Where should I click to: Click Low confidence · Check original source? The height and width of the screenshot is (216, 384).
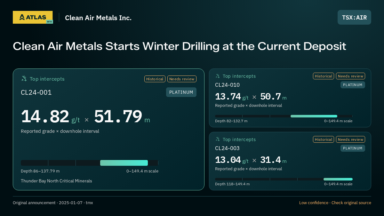click(x=335, y=203)
